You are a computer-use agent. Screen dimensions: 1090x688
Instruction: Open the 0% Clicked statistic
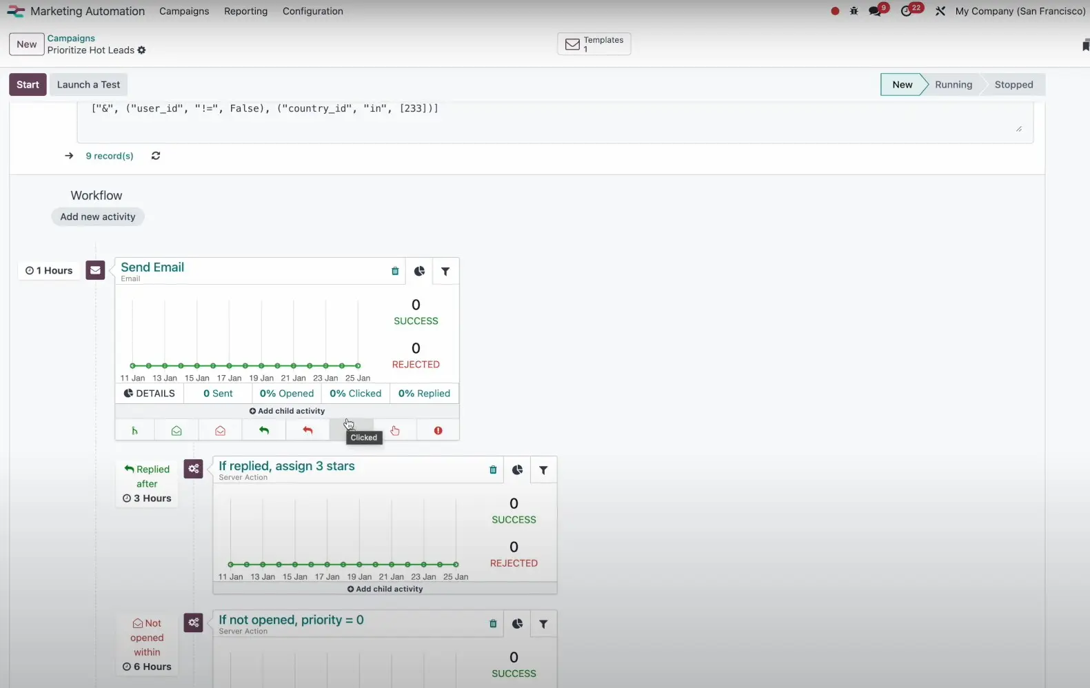pos(355,393)
